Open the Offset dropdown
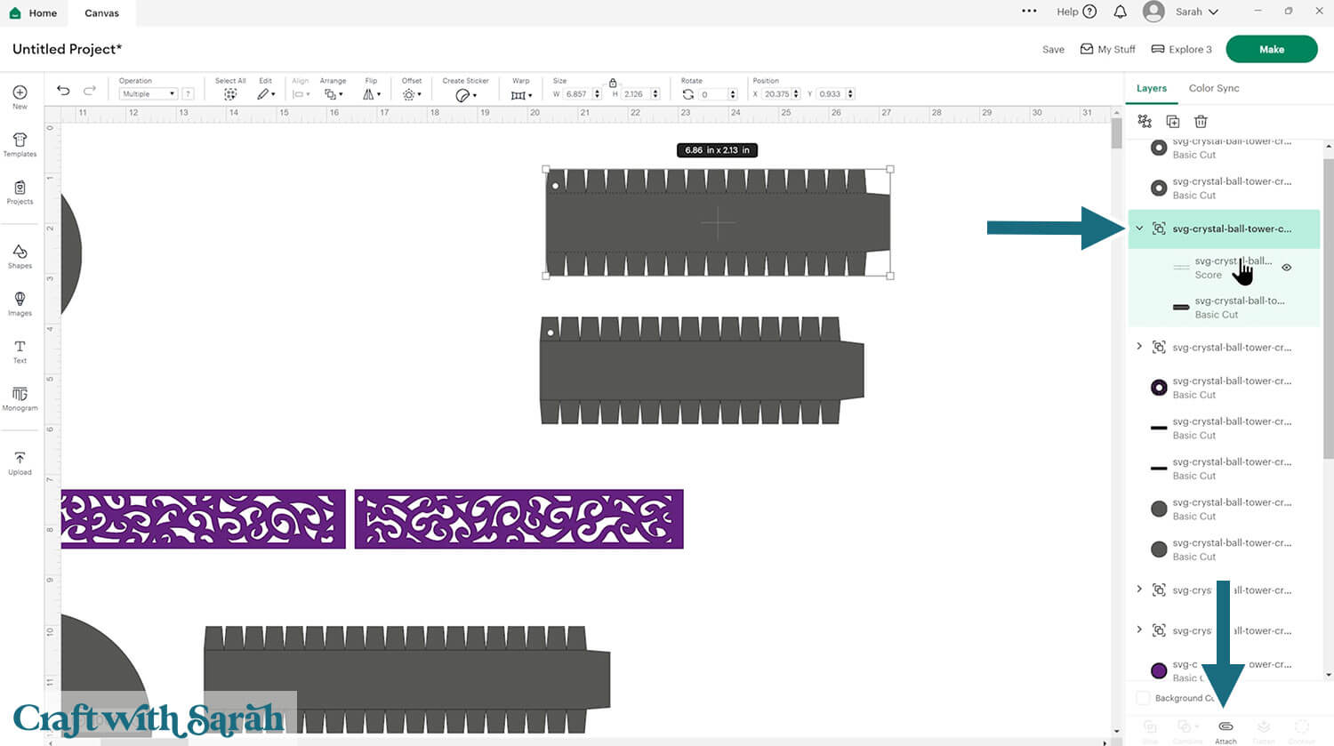This screenshot has width=1334, height=746. [x=412, y=94]
